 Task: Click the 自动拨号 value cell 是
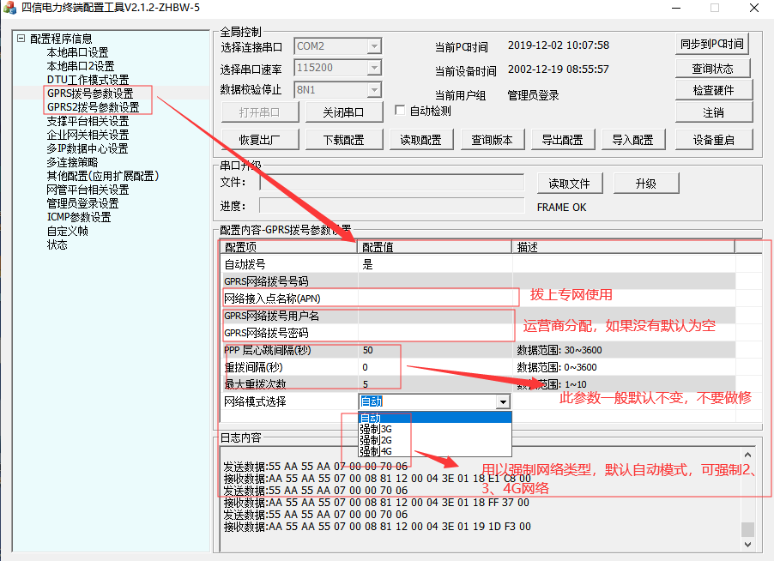coord(435,264)
